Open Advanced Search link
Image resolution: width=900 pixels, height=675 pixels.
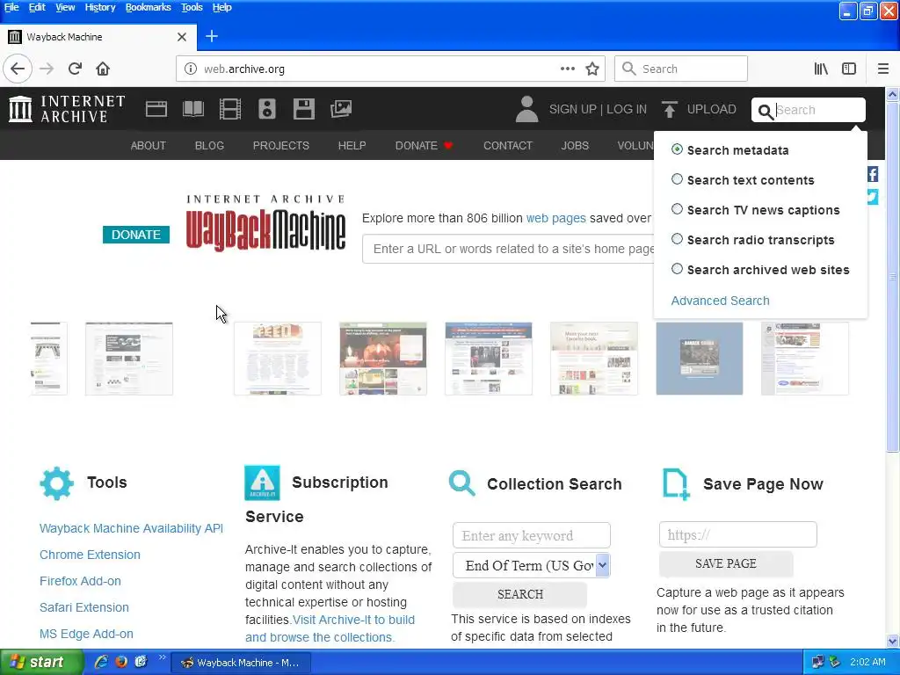[721, 301]
